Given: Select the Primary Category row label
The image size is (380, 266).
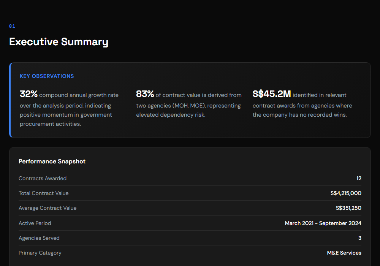Looking at the screenshot, I should point(40,253).
